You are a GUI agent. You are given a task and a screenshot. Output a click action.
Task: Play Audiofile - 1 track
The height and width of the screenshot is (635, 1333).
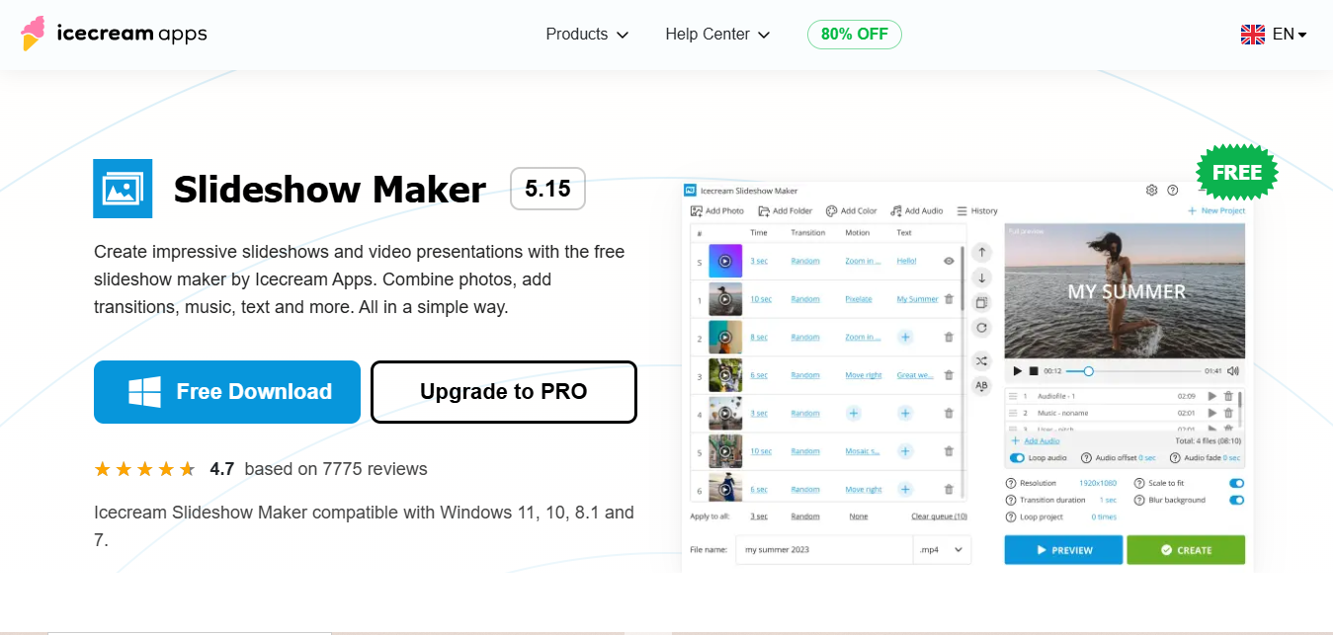click(x=1212, y=396)
